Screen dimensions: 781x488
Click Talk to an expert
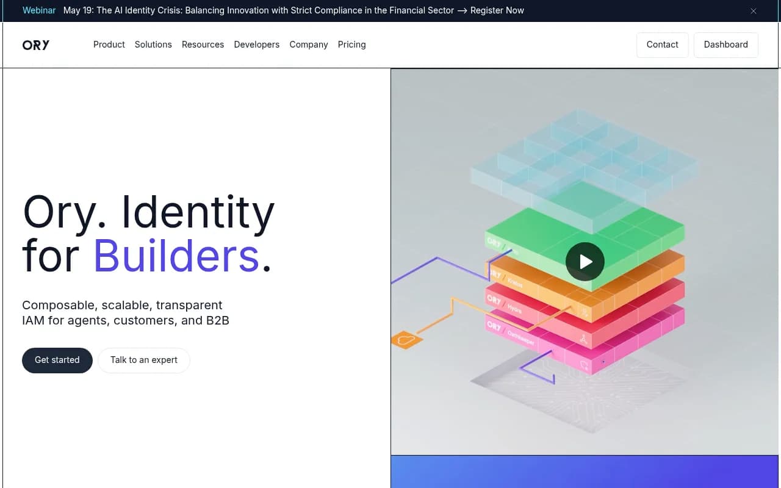(x=144, y=361)
